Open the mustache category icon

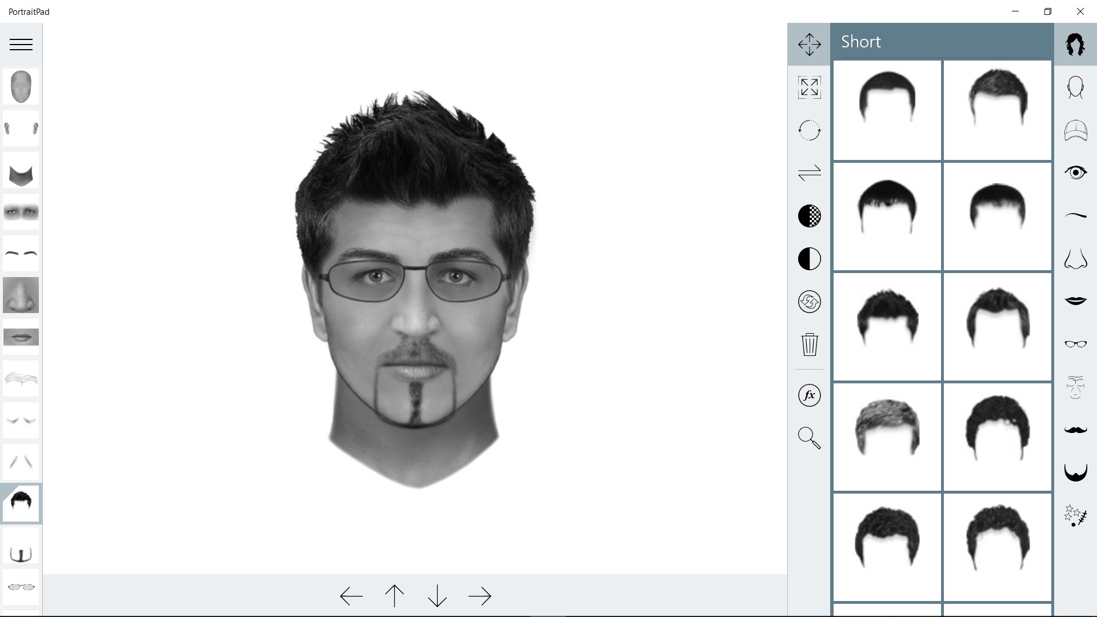point(1075,430)
